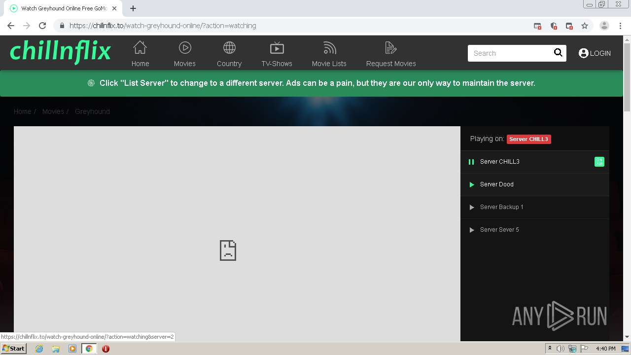
Task: Switch to Server Backup 1
Action: [x=535, y=207]
